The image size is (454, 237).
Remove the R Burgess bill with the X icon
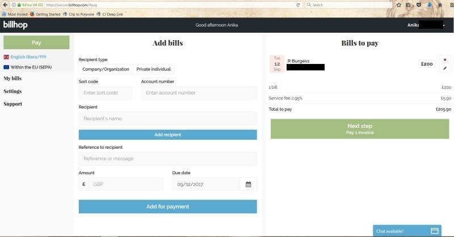click(444, 59)
